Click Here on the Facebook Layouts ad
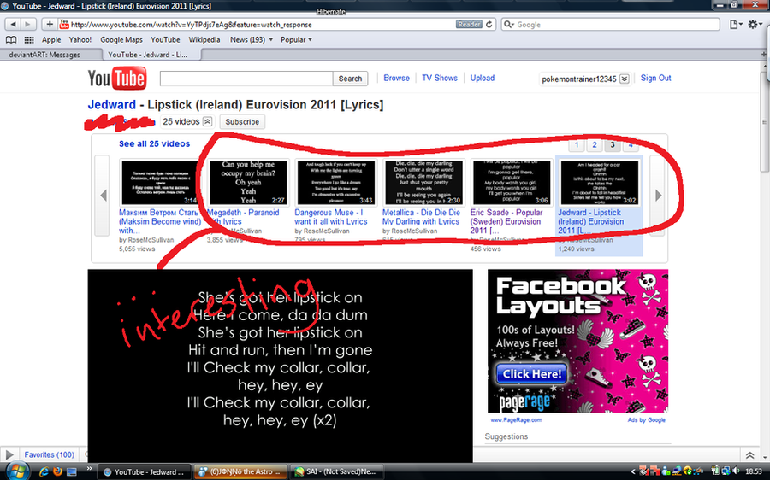770x480 pixels. (531, 374)
